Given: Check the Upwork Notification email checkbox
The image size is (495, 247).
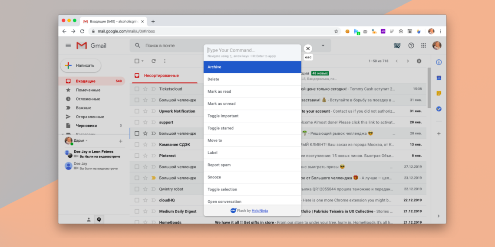Looking at the screenshot, I should (137, 111).
